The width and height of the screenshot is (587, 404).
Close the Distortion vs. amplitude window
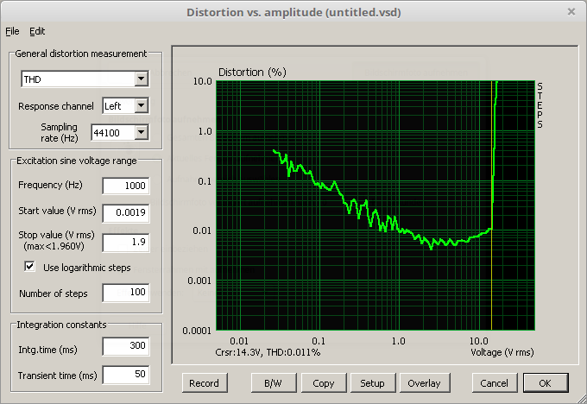pos(570,12)
